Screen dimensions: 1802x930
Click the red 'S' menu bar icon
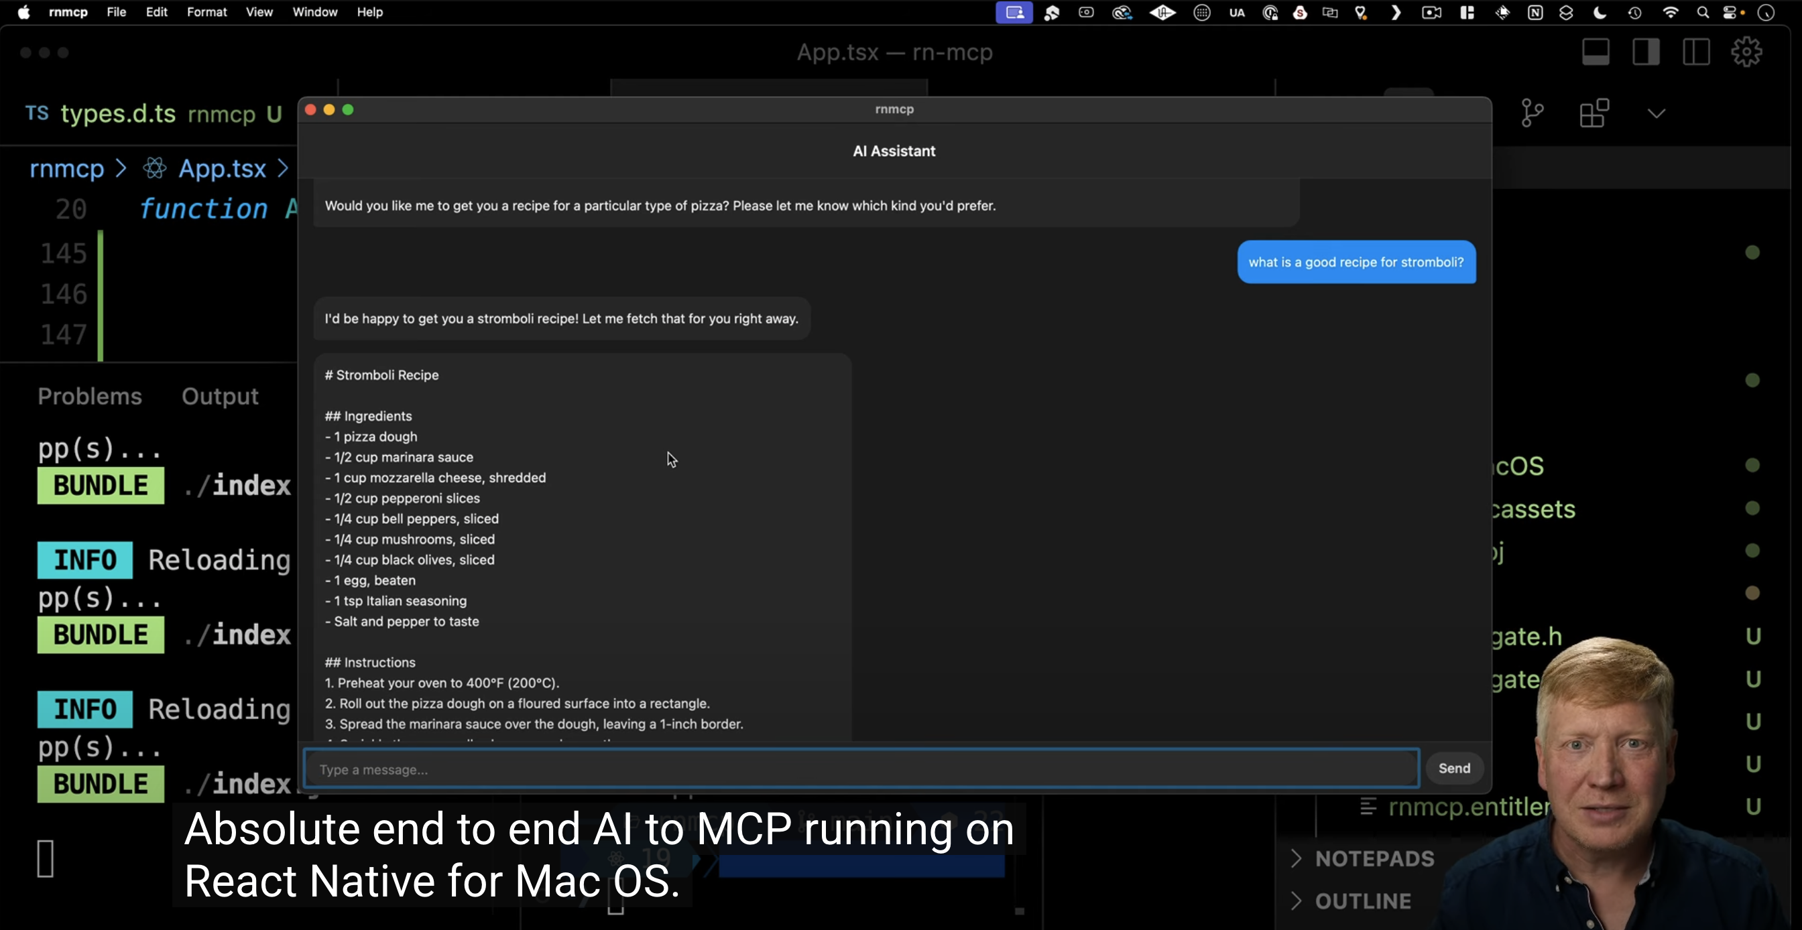tap(1300, 12)
